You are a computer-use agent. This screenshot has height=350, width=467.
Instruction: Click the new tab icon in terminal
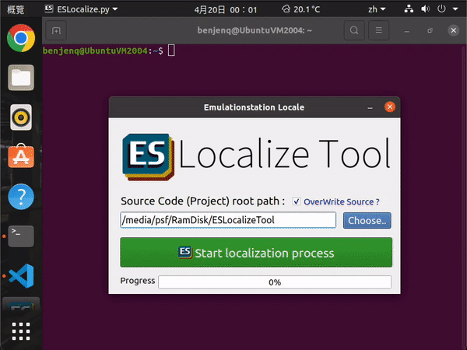[x=56, y=30]
